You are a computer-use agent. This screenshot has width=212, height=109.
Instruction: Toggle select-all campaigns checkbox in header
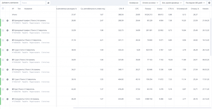tap(3, 9)
